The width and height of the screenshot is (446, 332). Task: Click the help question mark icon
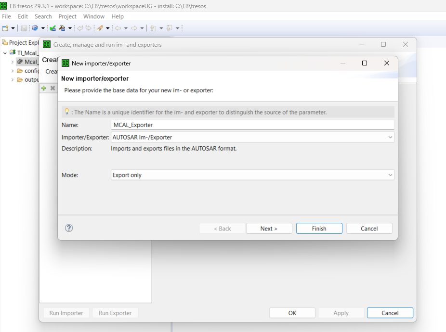coord(69,228)
